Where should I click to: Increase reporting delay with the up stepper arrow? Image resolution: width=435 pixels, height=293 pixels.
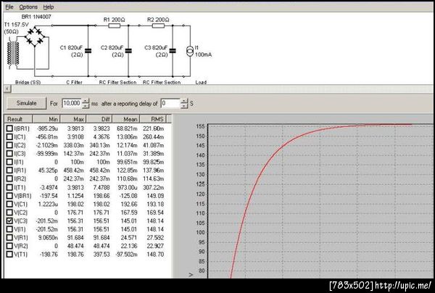[x=184, y=101]
